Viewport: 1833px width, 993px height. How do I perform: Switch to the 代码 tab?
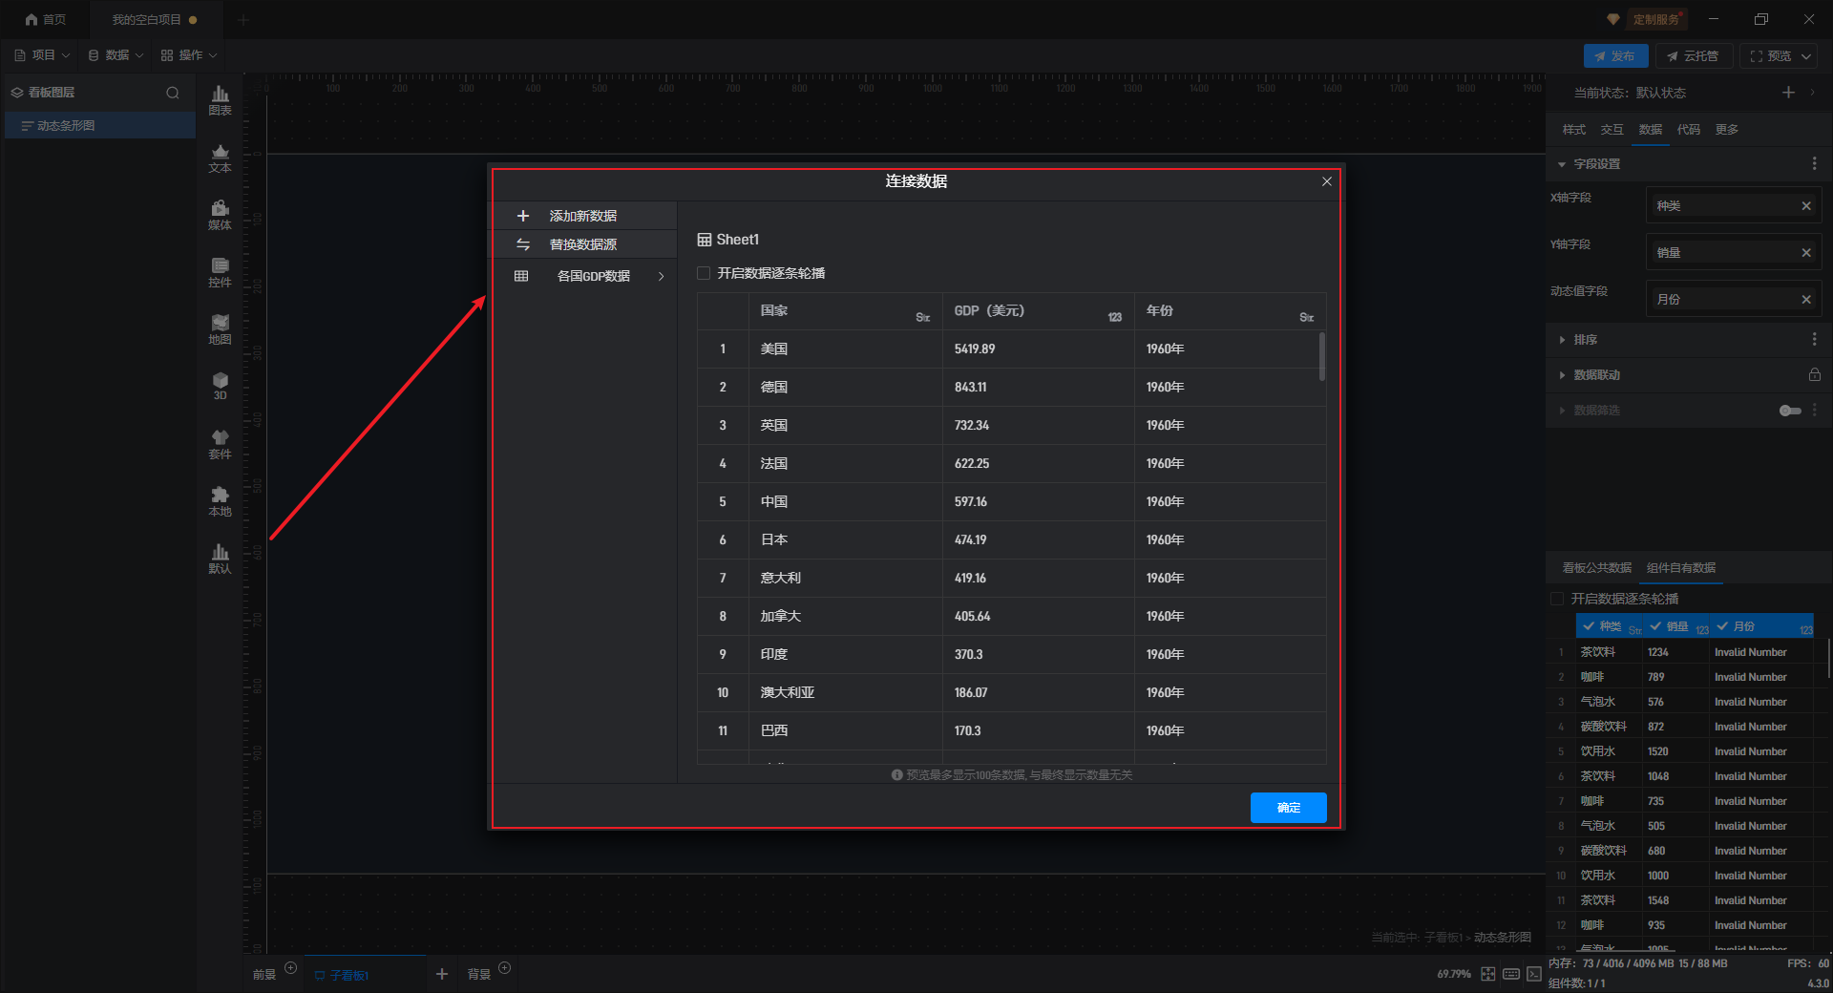[1688, 130]
